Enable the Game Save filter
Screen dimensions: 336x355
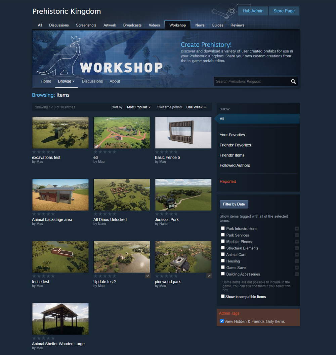click(x=223, y=267)
